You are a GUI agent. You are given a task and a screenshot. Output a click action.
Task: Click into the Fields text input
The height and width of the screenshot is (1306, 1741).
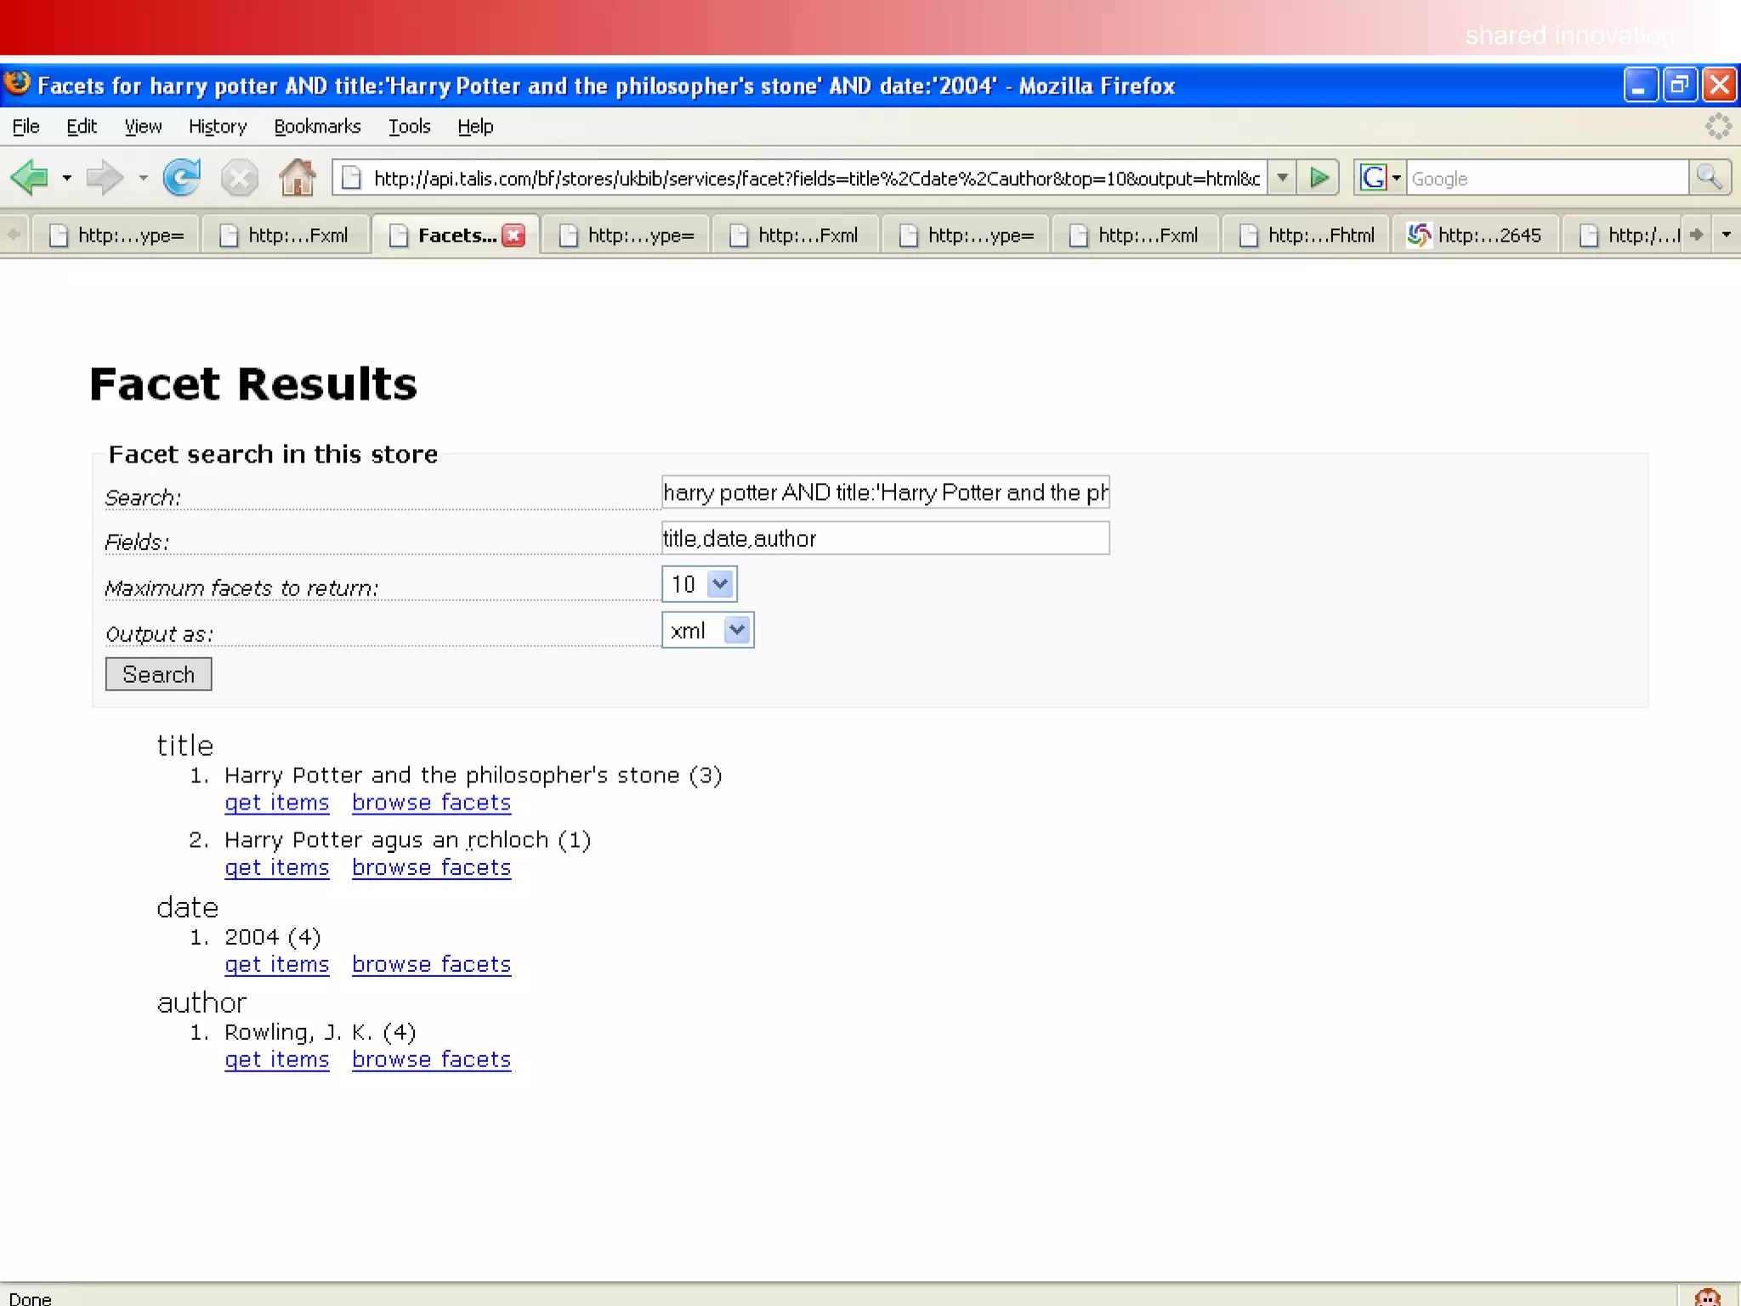pos(885,538)
